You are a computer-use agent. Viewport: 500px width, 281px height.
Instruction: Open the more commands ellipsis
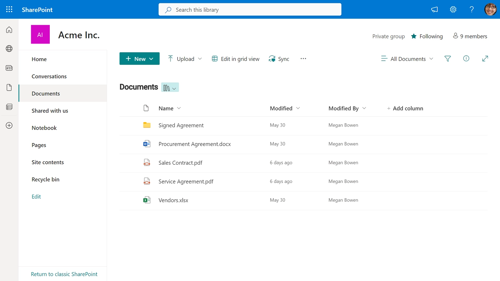click(x=303, y=59)
